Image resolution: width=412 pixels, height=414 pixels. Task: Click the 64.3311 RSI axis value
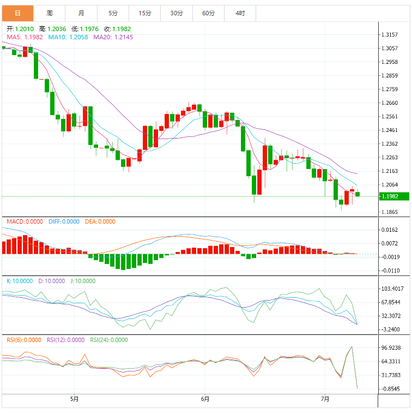391,362
